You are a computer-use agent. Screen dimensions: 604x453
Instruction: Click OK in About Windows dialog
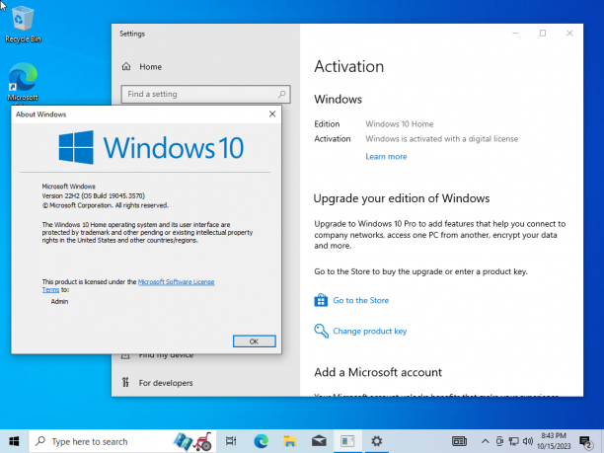tap(255, 341)
